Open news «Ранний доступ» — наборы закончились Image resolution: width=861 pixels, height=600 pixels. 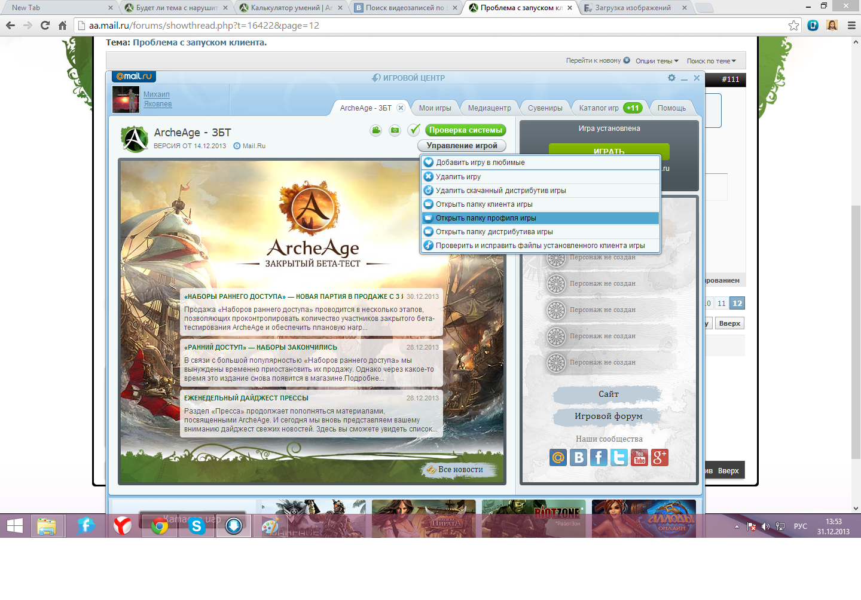(x=261, y=347)
